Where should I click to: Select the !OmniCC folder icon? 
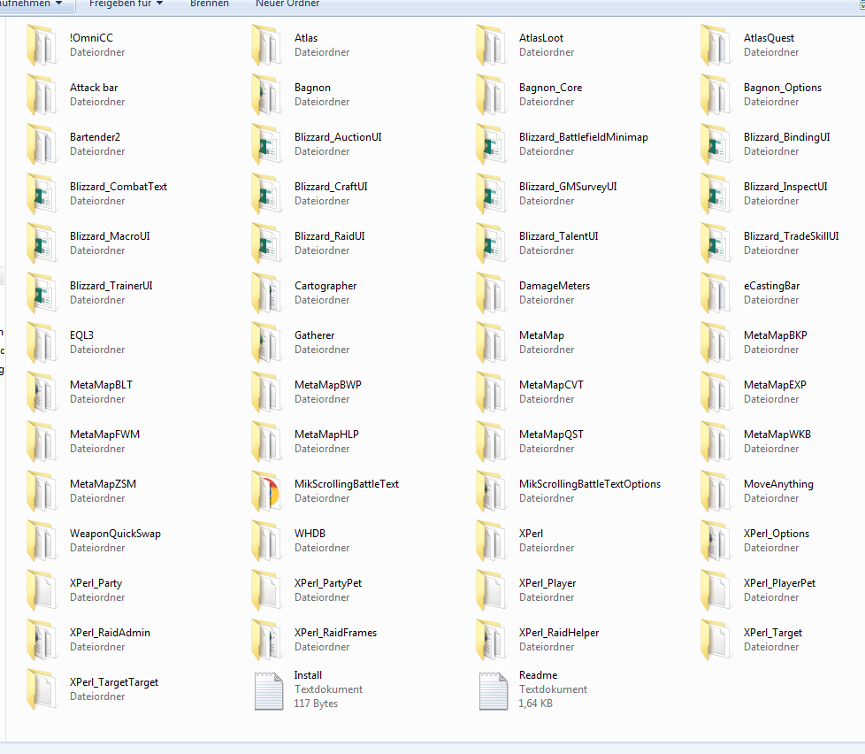click(x=42, y=45)
